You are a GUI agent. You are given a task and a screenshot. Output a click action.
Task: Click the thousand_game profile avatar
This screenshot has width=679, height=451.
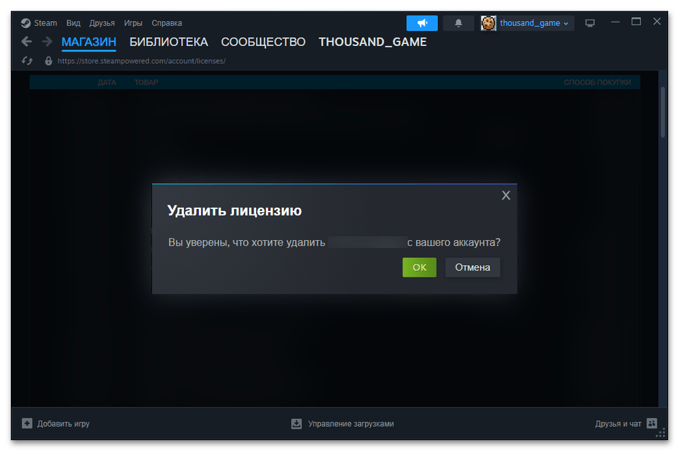click(x=488, y=23)
